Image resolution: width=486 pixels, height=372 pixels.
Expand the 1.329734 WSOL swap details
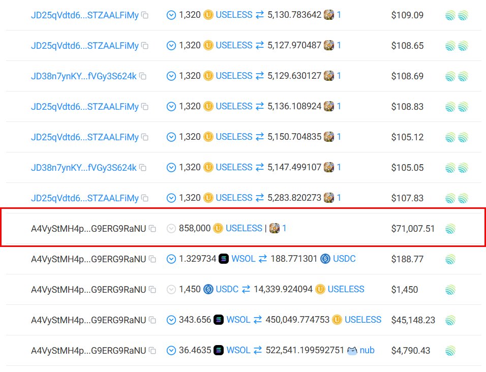pos(171,259)
